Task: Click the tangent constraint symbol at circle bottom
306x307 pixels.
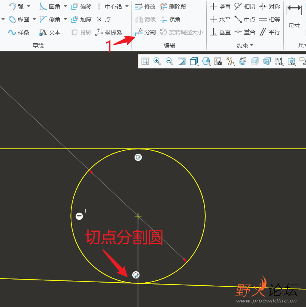Action: coord(136,275)
